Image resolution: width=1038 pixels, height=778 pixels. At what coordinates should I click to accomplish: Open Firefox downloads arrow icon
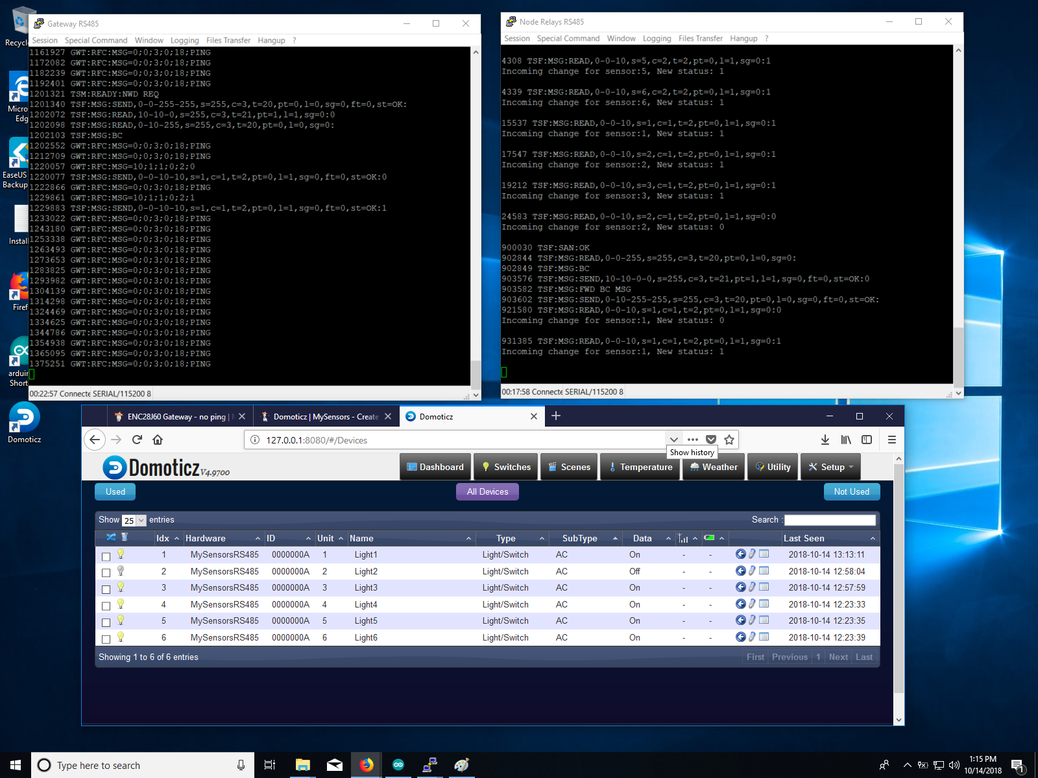[x=825, y=440]
